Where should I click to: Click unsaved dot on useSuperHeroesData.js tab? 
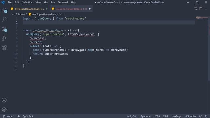pos(90,9)
